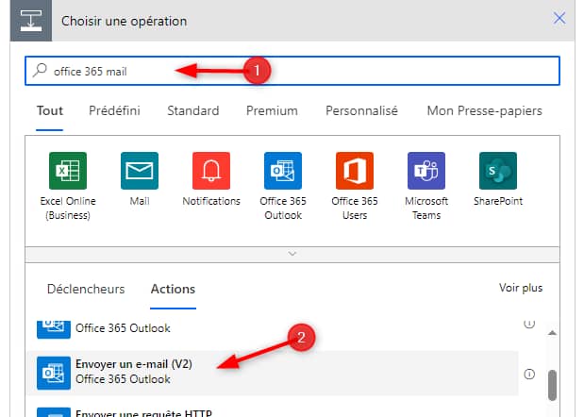584x417 pixels.
Task: Click the actions list scrollbar thumb
Action: pyautogui.click(x=552, y=385)
